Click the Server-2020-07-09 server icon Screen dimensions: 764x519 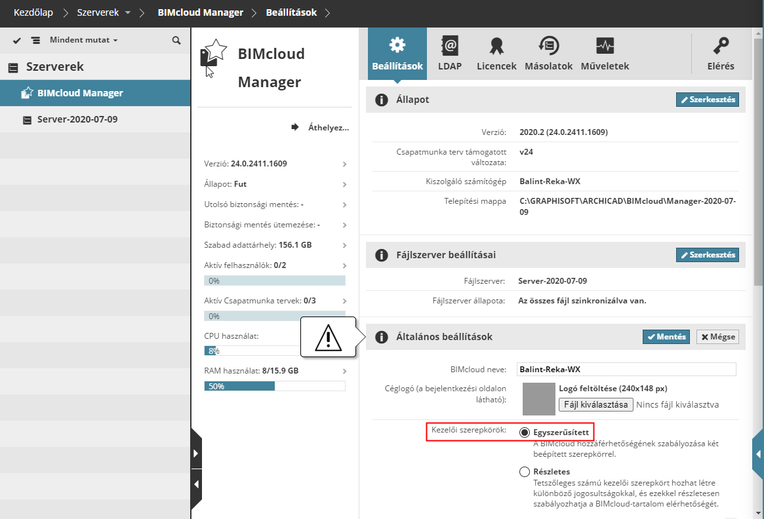point(28,120)
